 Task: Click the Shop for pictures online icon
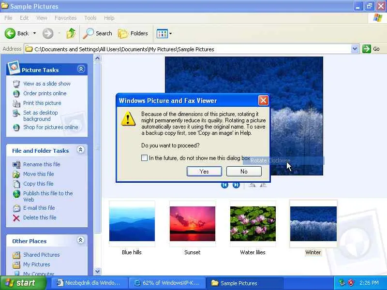(16, 128)
